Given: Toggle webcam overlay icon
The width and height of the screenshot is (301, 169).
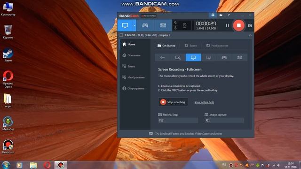Looking at the screenshot, I should (184, 25).
